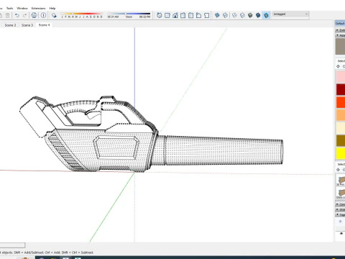Click the shadow time-of-day slider
The width and height of the screenshot is (345, 259).
[129, 15]
